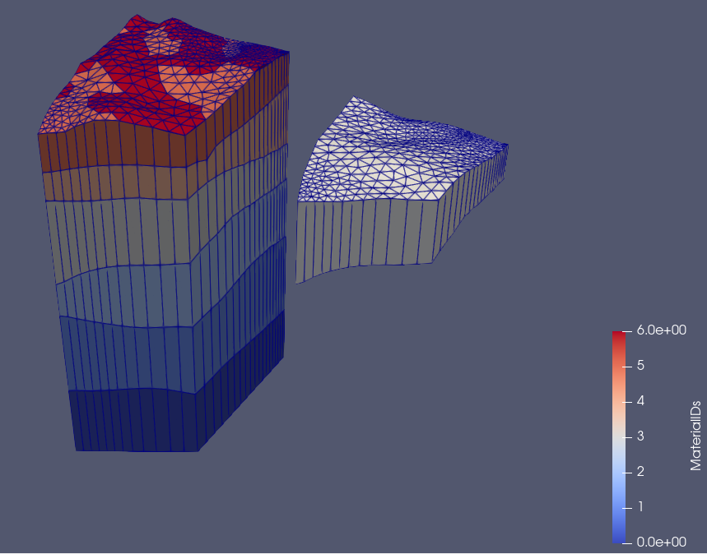The width and height of the screenshot is (707, 554).
Task: Click the legend tick label 1
Action: pyautogui.click(x=640, y=507)
